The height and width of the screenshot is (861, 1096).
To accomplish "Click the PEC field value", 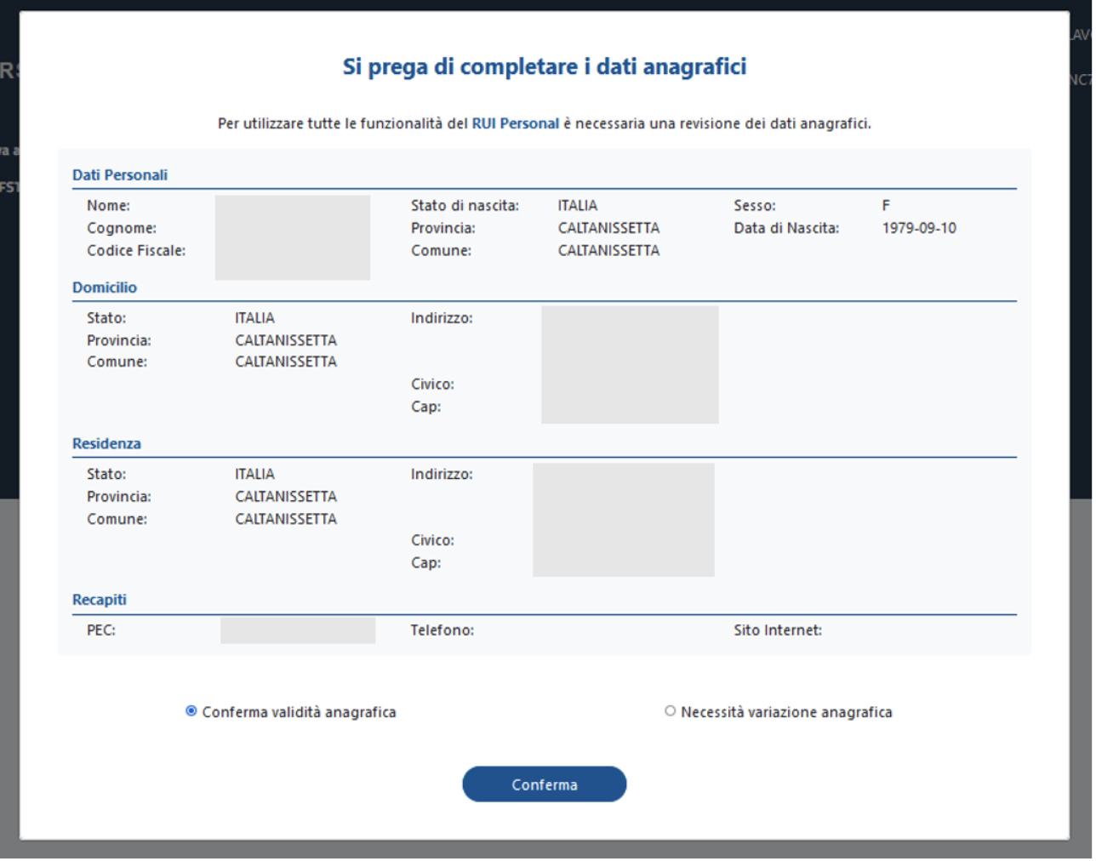I will pos(298,630).
